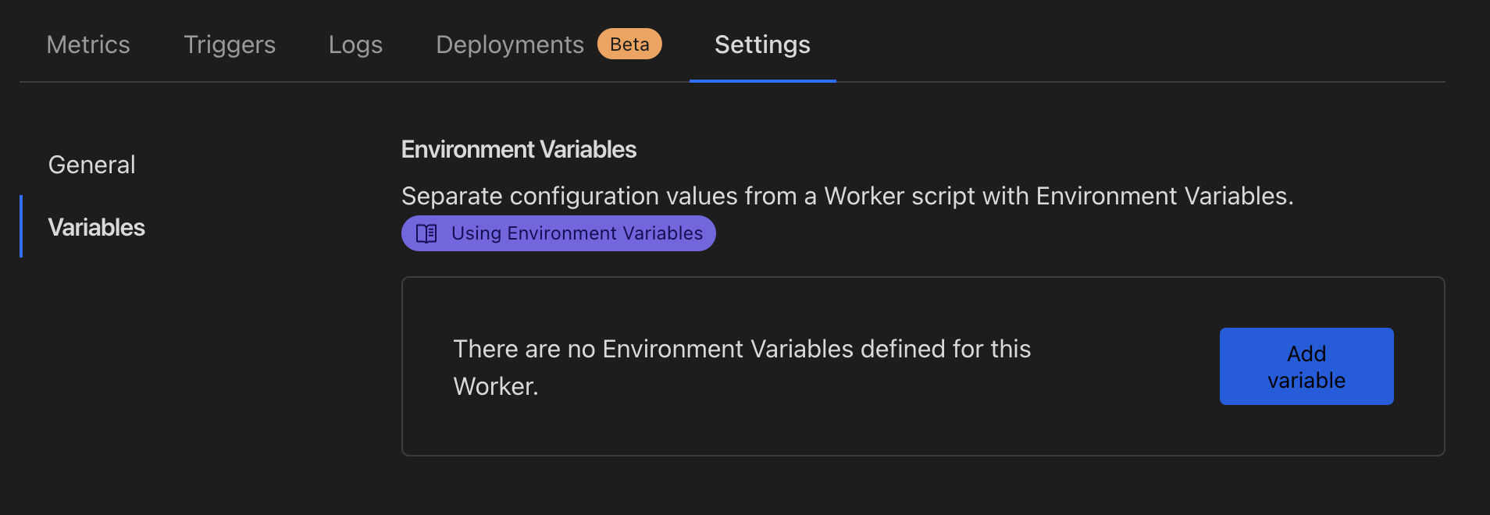Click the orange Beta badge
Screen dimensions: 1490x515
click(629, 44)
